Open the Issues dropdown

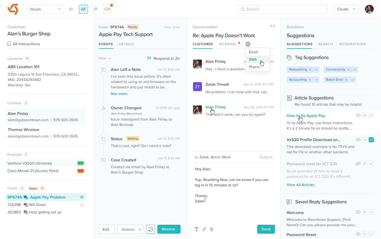[46, 9]
